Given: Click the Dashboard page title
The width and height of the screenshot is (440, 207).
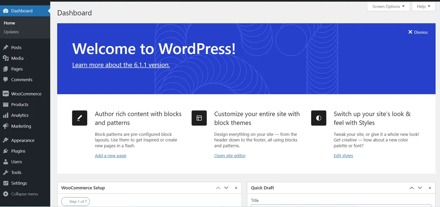Looking at the screenshot, I should (x=75, y=13).
